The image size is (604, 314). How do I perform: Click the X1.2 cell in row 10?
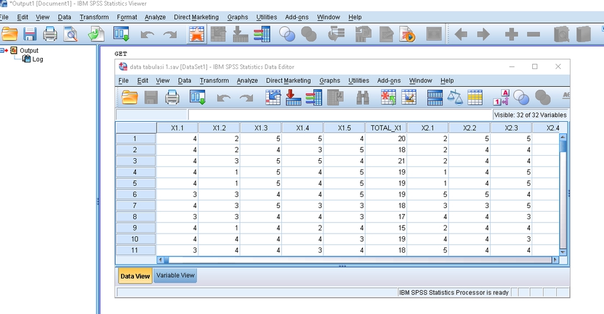(x=219, y=239)
